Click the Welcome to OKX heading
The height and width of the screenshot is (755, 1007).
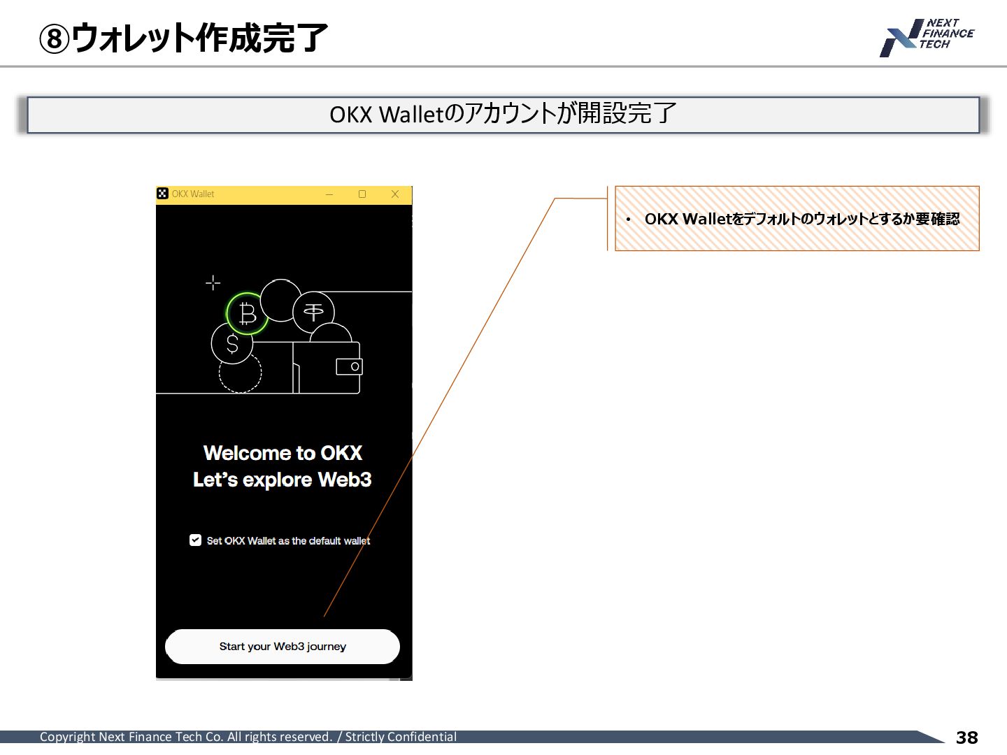point(283,453)
